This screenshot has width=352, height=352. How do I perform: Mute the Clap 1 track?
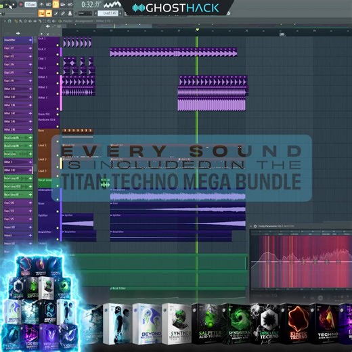[58, 64]
